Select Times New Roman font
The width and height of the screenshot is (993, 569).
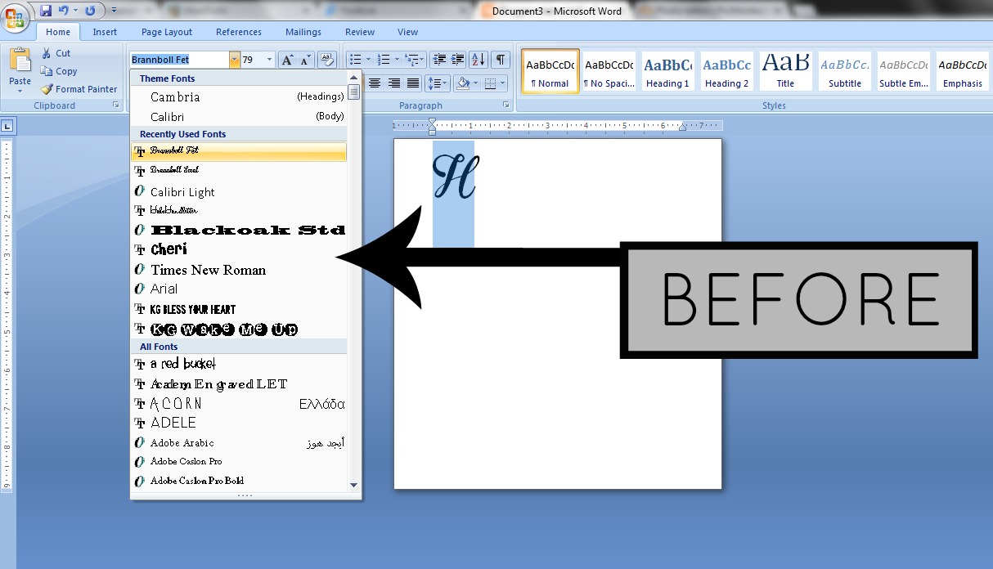click(239, 270)
